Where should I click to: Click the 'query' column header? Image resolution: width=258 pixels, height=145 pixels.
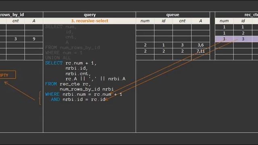click(x=89, y=15)
